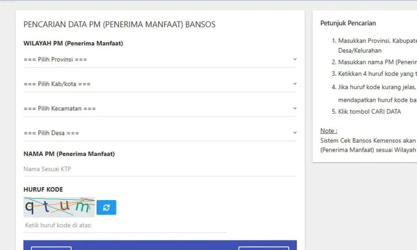
Task: Click the Sistem Cek Bansos Kemensos note
Action: tap(369, 145)
